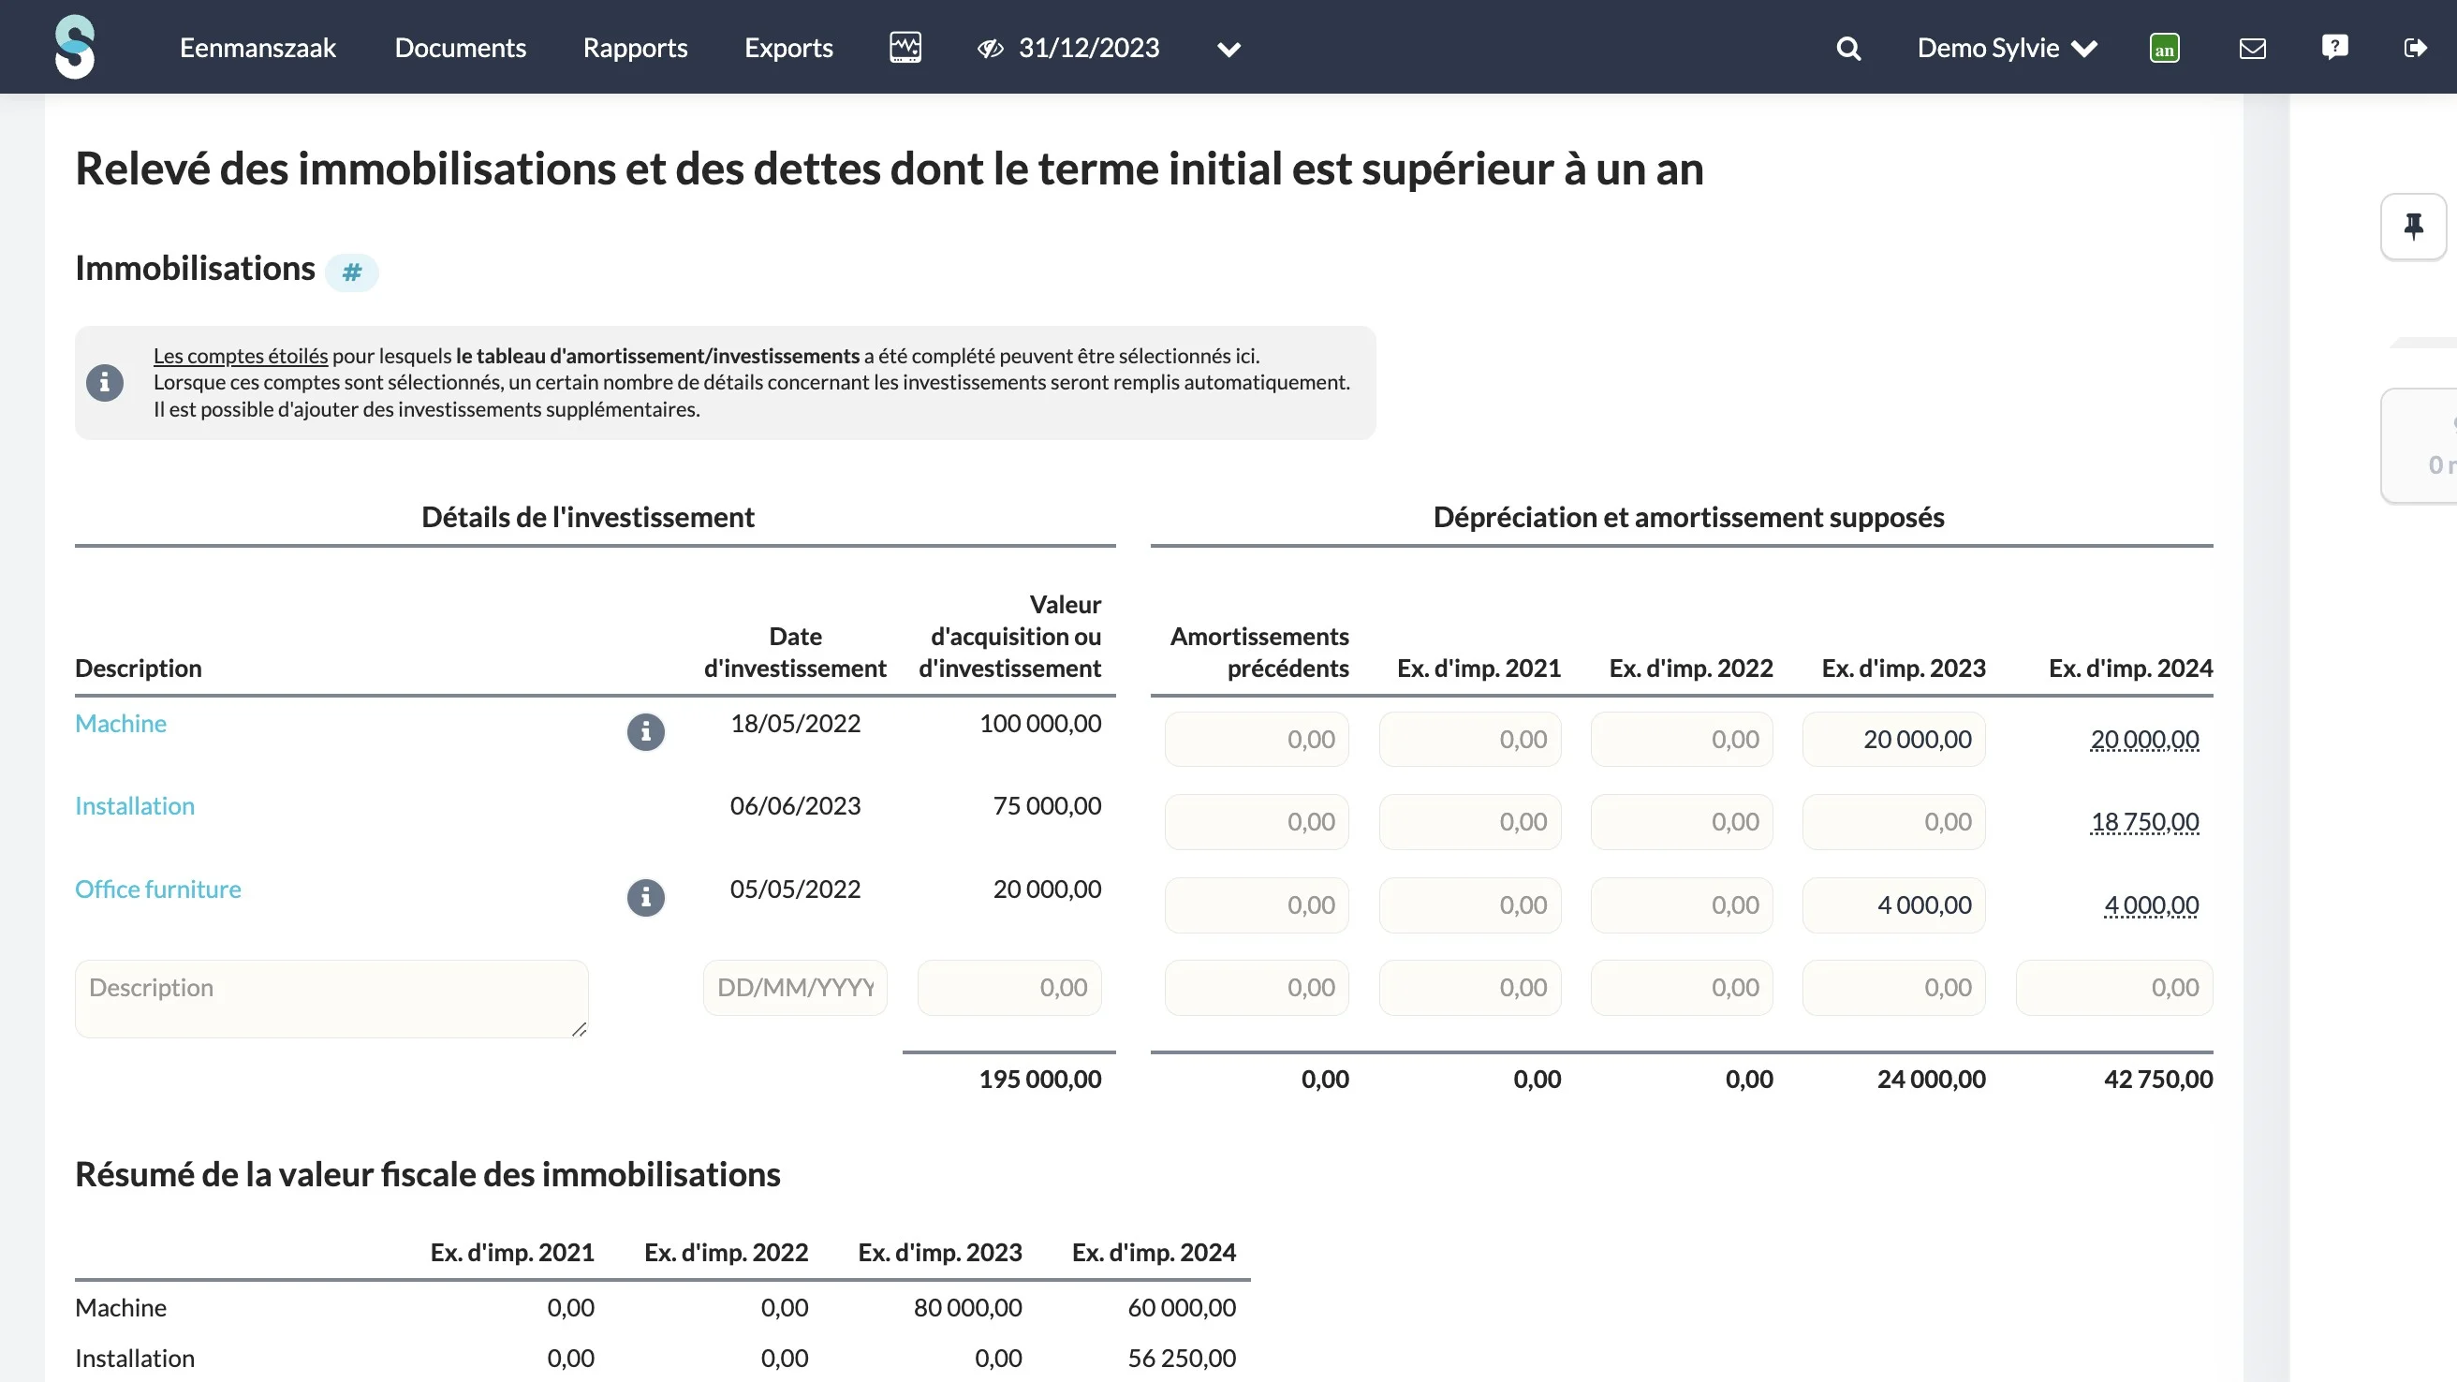The width and height of the screenshot is (2457, 1382).
Task: Open the Eenmanszaak menu
Action: coord(257,48)
